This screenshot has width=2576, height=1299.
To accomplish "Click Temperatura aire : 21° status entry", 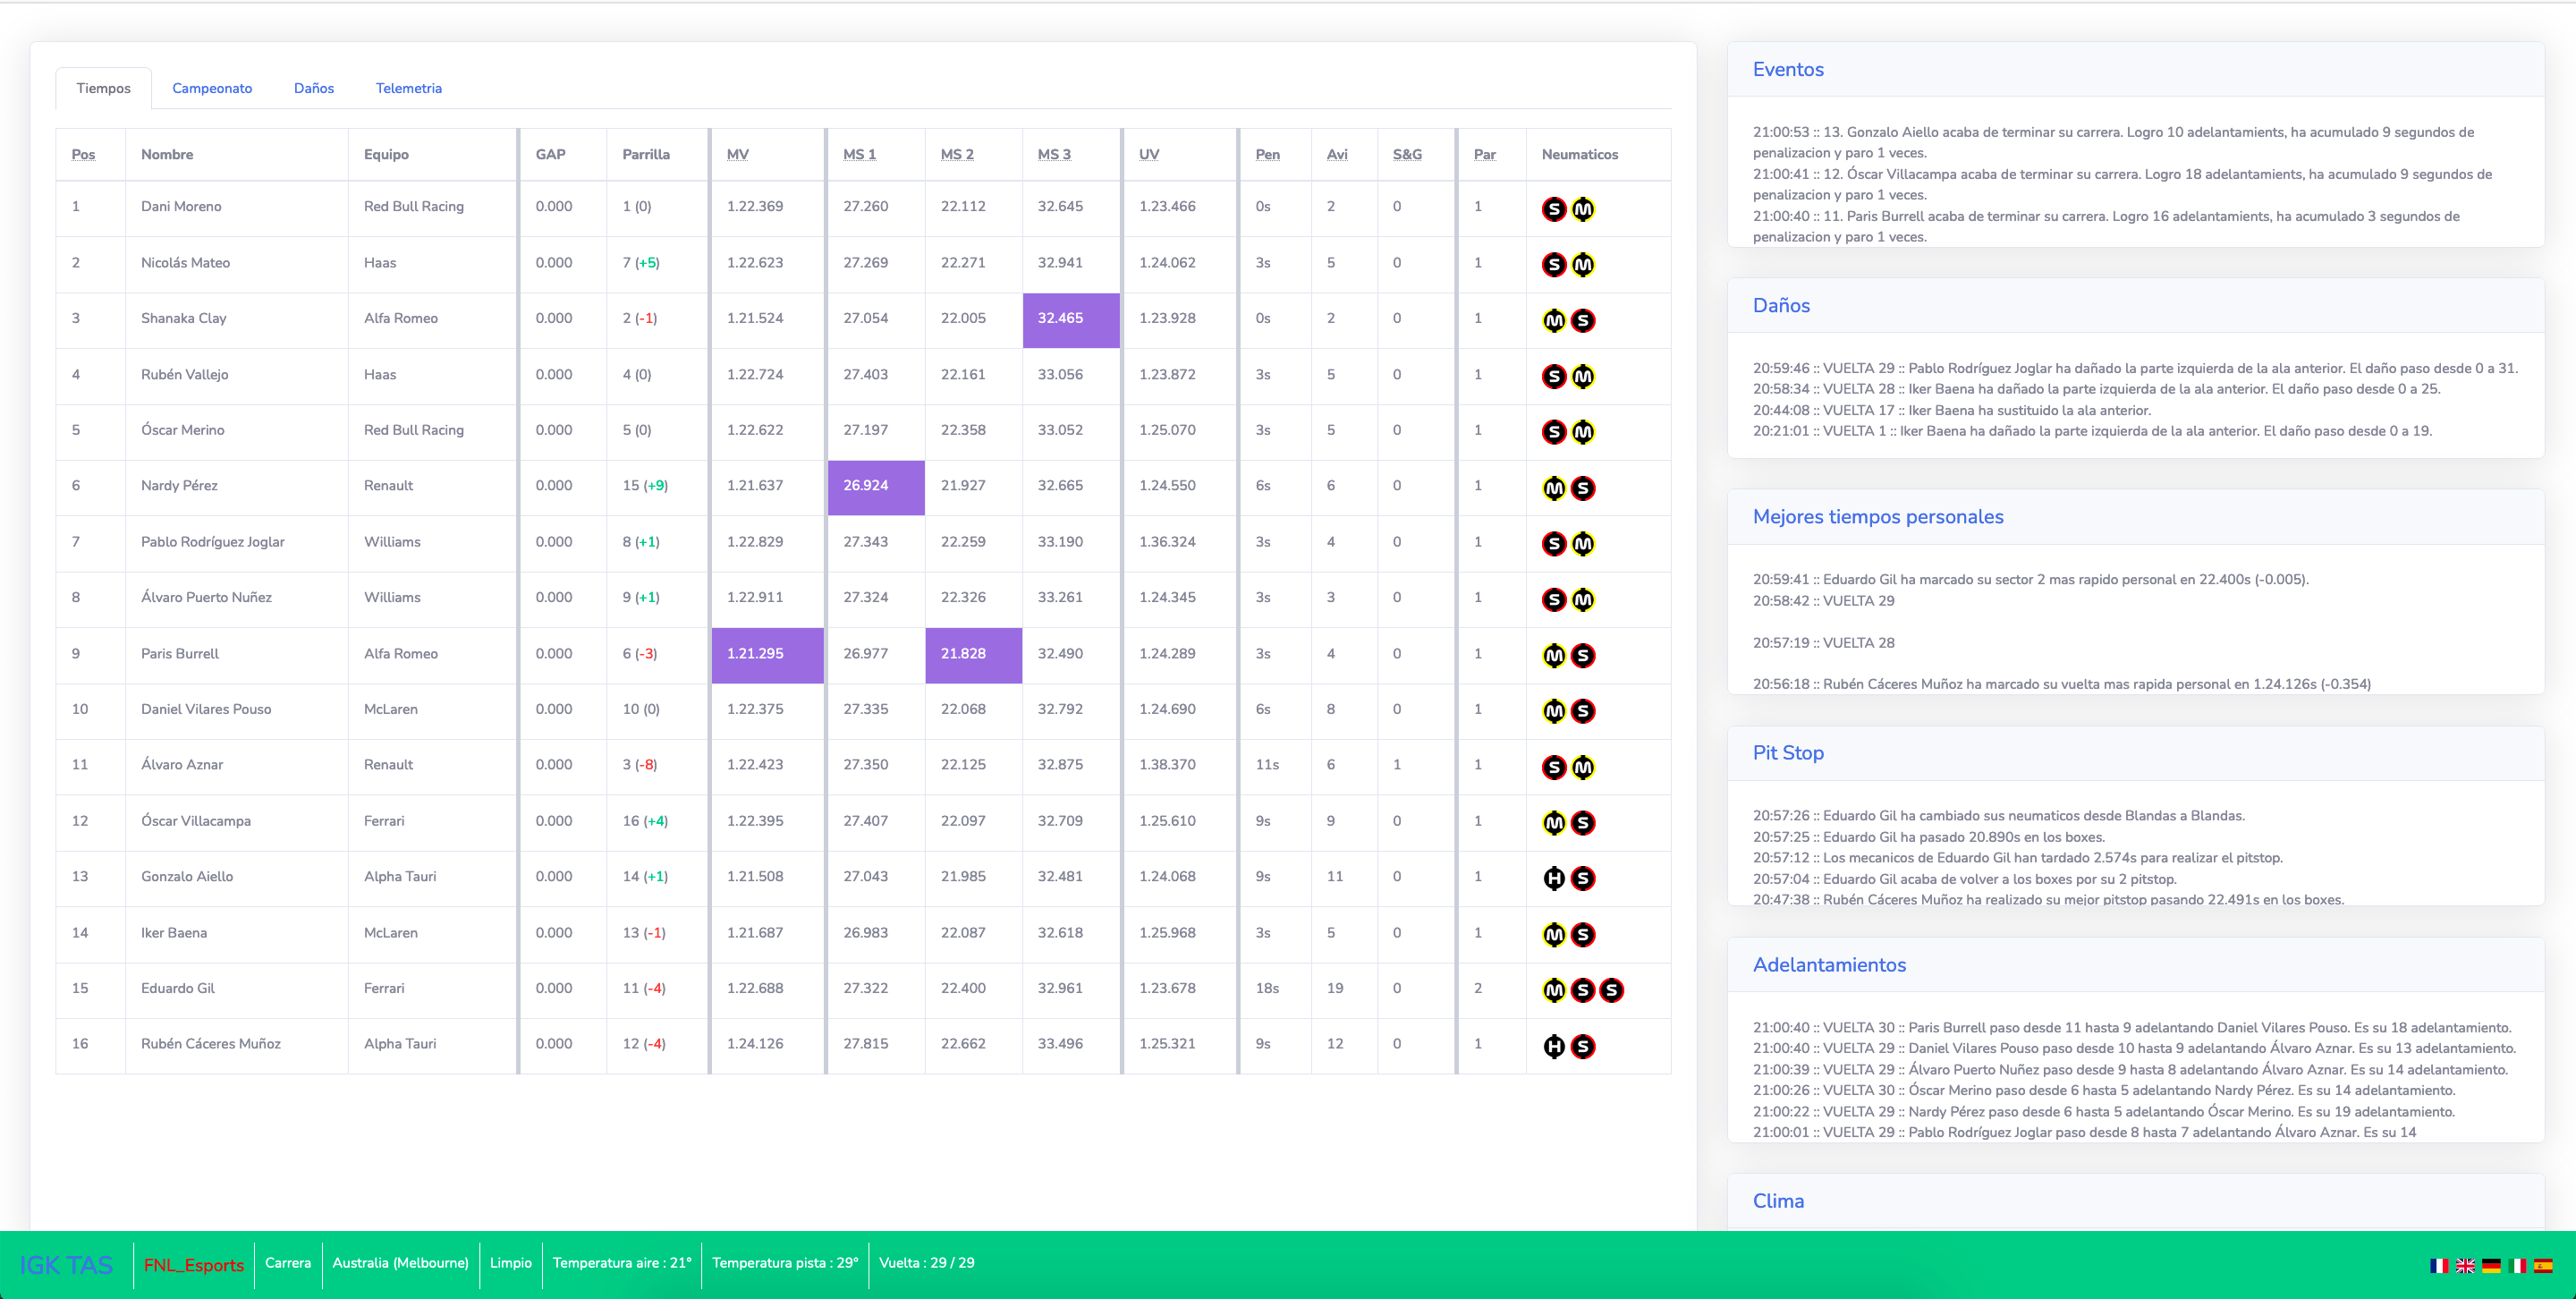I will pyautogui.click(x=622, y=1263).
